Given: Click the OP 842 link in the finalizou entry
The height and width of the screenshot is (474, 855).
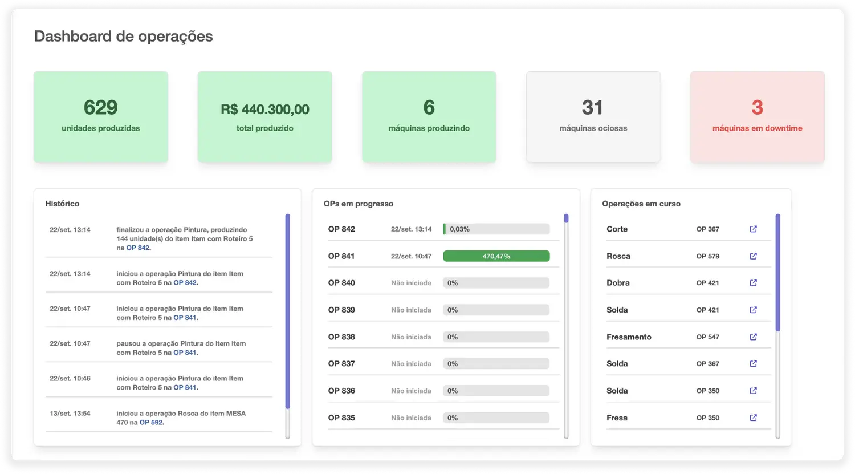Looking at the screenshot, I should point(138,248).
